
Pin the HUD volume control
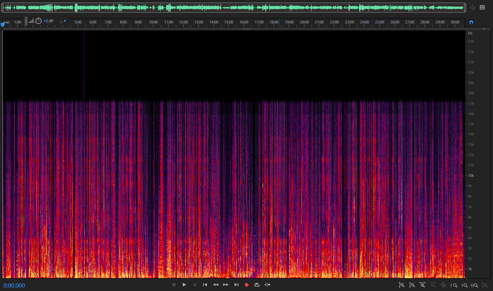pos(64,21)
